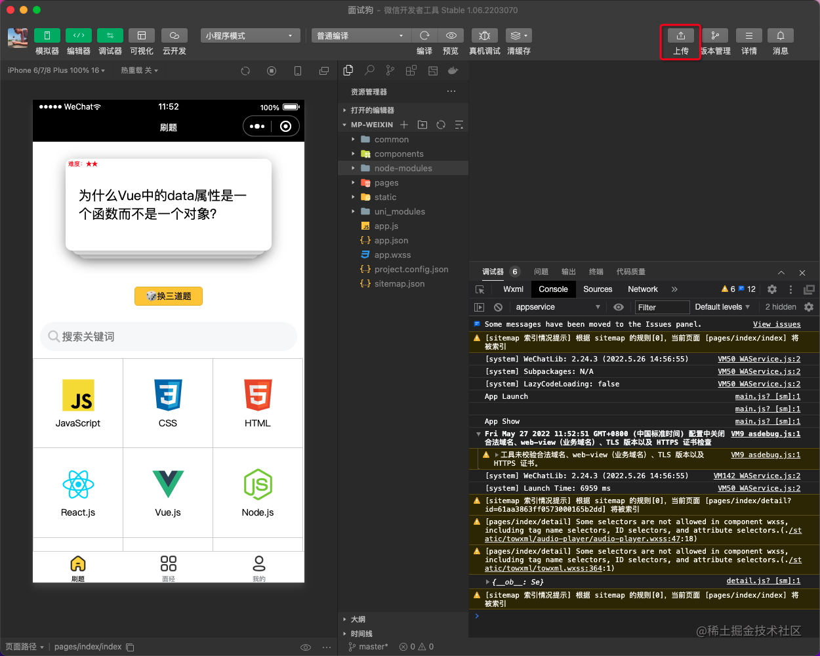820x656 pixels.
Task: Open the visualization (可视化) button
Action: (142, 35)
